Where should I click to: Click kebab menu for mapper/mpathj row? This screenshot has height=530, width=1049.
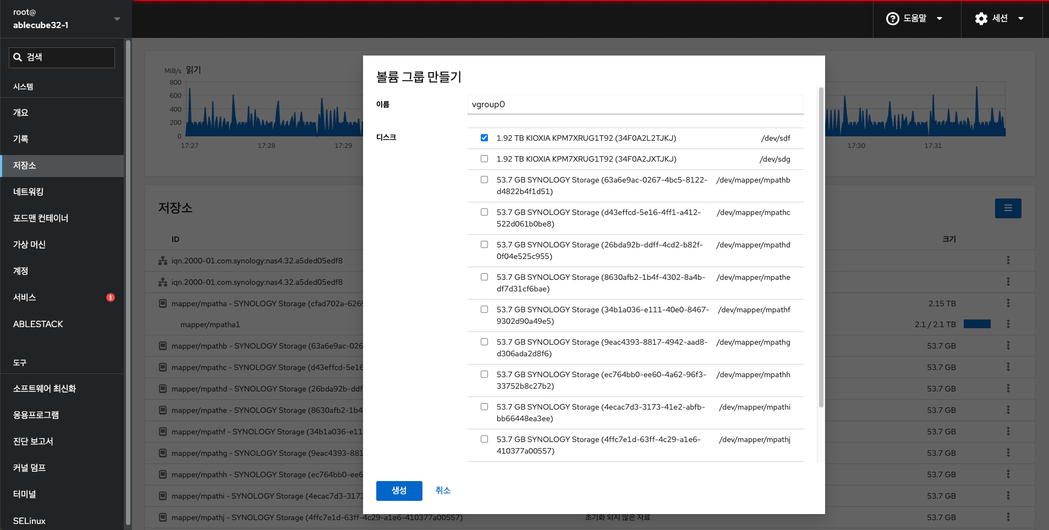click(x=1008, y=517)
